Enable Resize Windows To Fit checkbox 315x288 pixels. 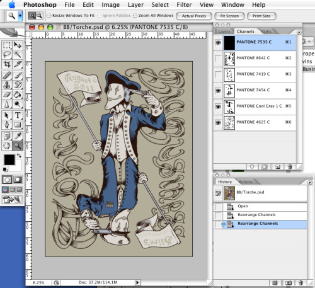(49, 16)
